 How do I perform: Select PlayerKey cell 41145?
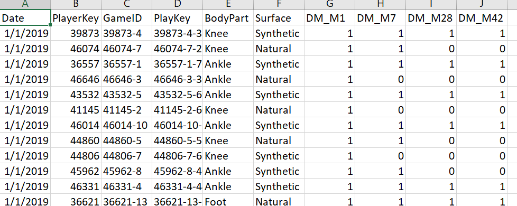coord(76,110)
